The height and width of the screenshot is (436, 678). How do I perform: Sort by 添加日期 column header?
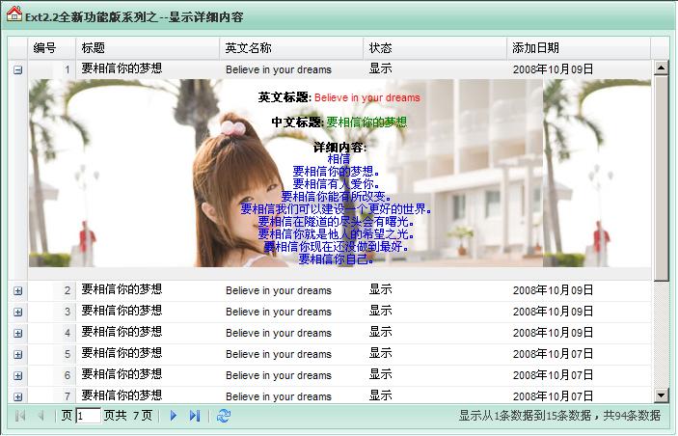(579, 48)
